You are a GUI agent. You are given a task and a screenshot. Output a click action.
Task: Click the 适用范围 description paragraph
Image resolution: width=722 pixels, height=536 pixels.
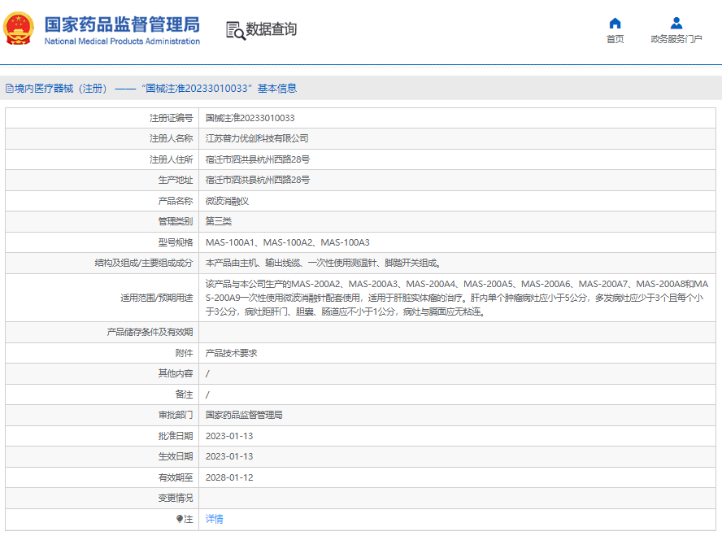click(457, 298)
